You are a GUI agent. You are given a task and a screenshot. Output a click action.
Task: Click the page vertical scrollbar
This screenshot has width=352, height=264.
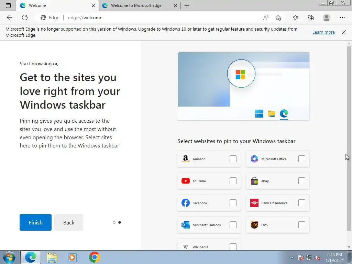[349, 138]
